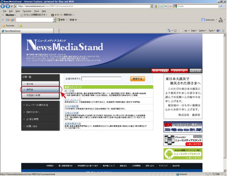This screenshot has height=176, width=227.
Task: Click the 石巻日日新聞 banner image
Action: click(x=183, y=127)
